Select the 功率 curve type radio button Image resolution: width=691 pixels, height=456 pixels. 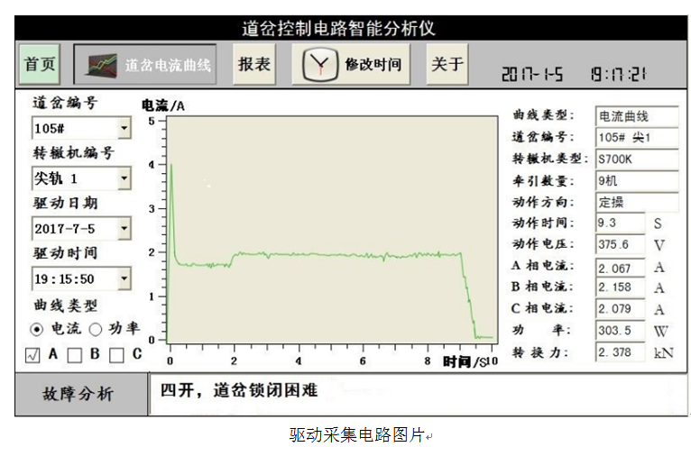[x=95, y=329]
